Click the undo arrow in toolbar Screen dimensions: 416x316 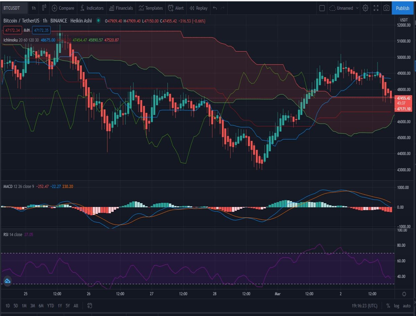[215, 8]
